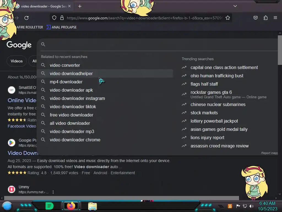Open the AFIRE ROULETTER bookmark
Image resolution: width=282 pixels, height=212 pixels.
tap(30, 27)
